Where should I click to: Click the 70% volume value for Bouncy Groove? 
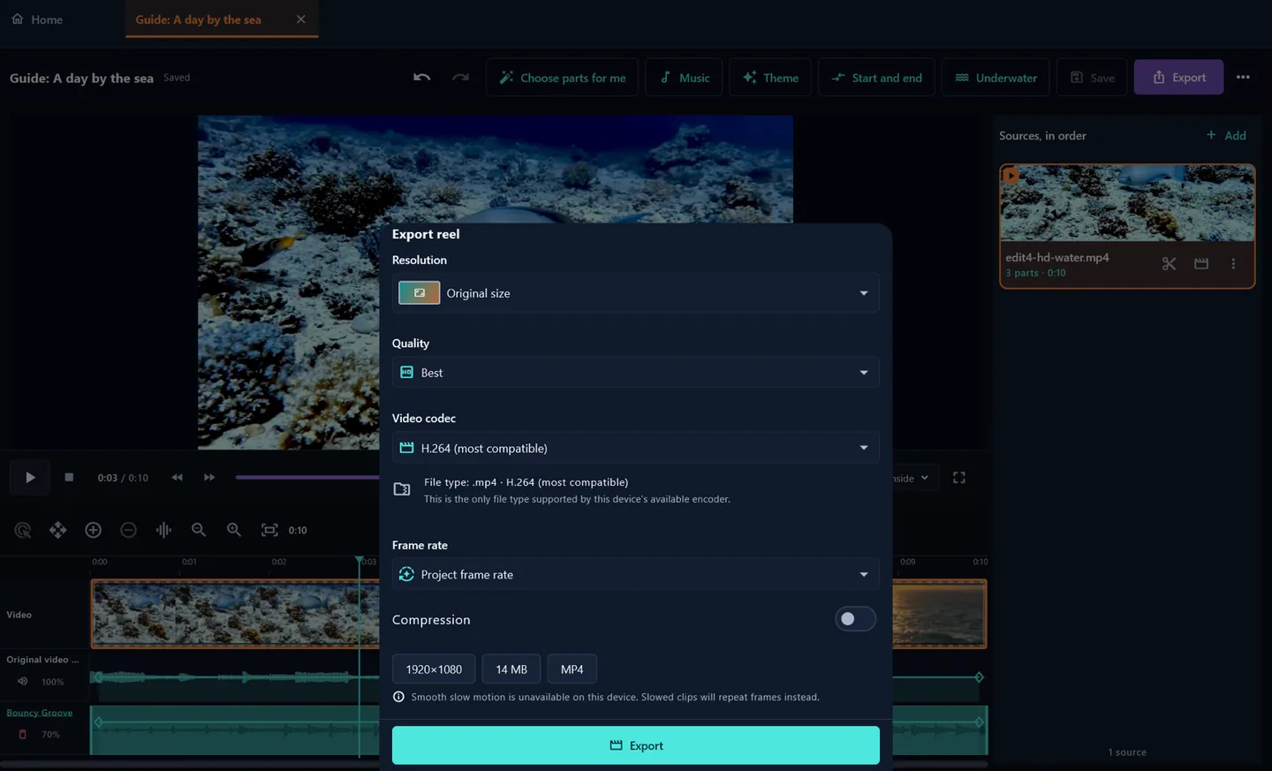[x=51, y=734]
